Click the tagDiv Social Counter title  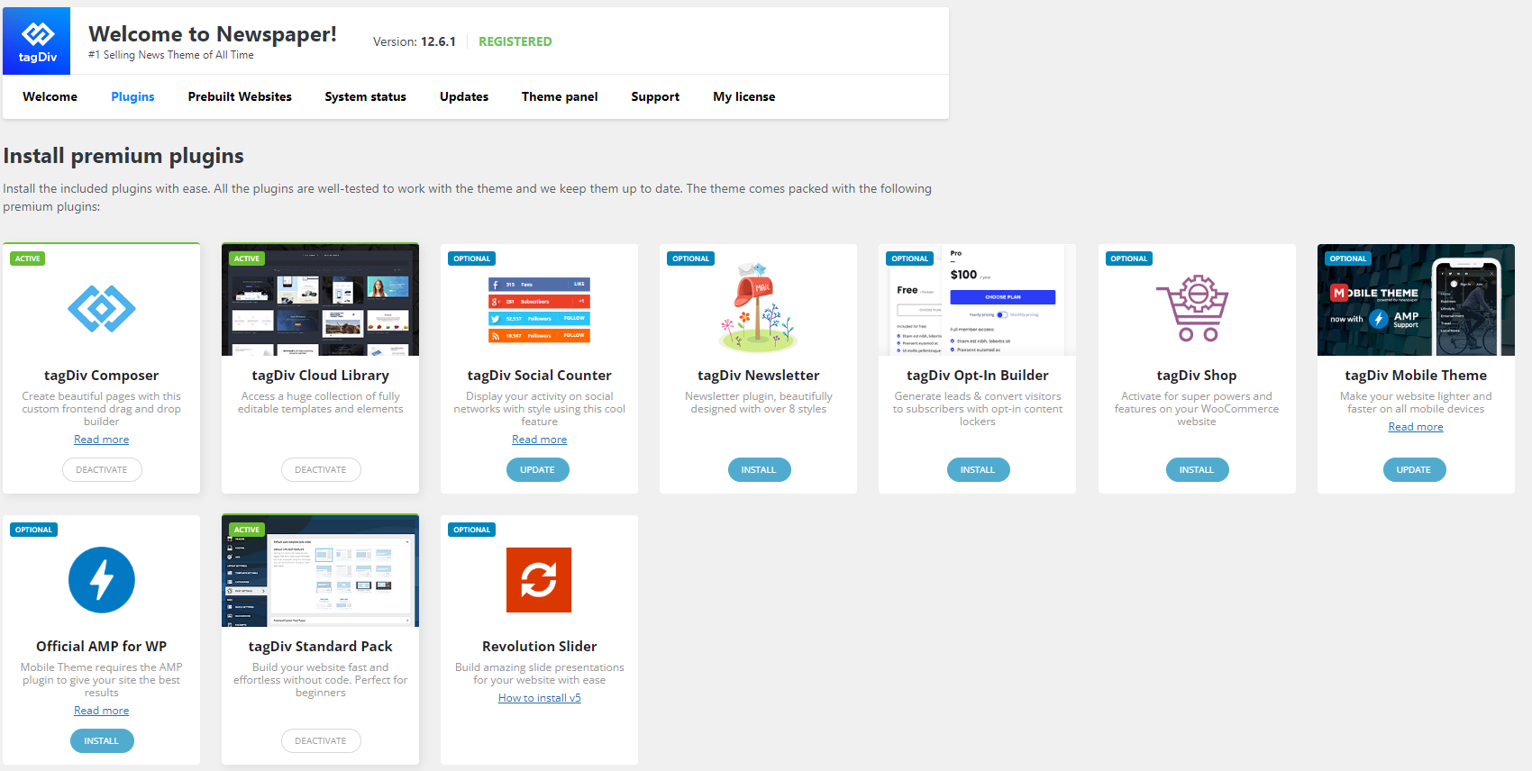pos(539,376)
